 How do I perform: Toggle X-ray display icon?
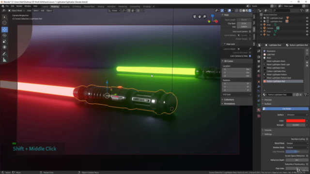point(237,11)
